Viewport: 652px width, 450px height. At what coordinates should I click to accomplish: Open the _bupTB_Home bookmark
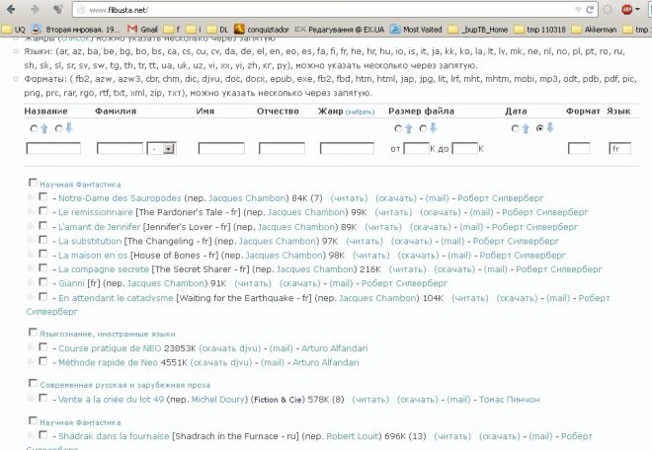tap(482, 30)
